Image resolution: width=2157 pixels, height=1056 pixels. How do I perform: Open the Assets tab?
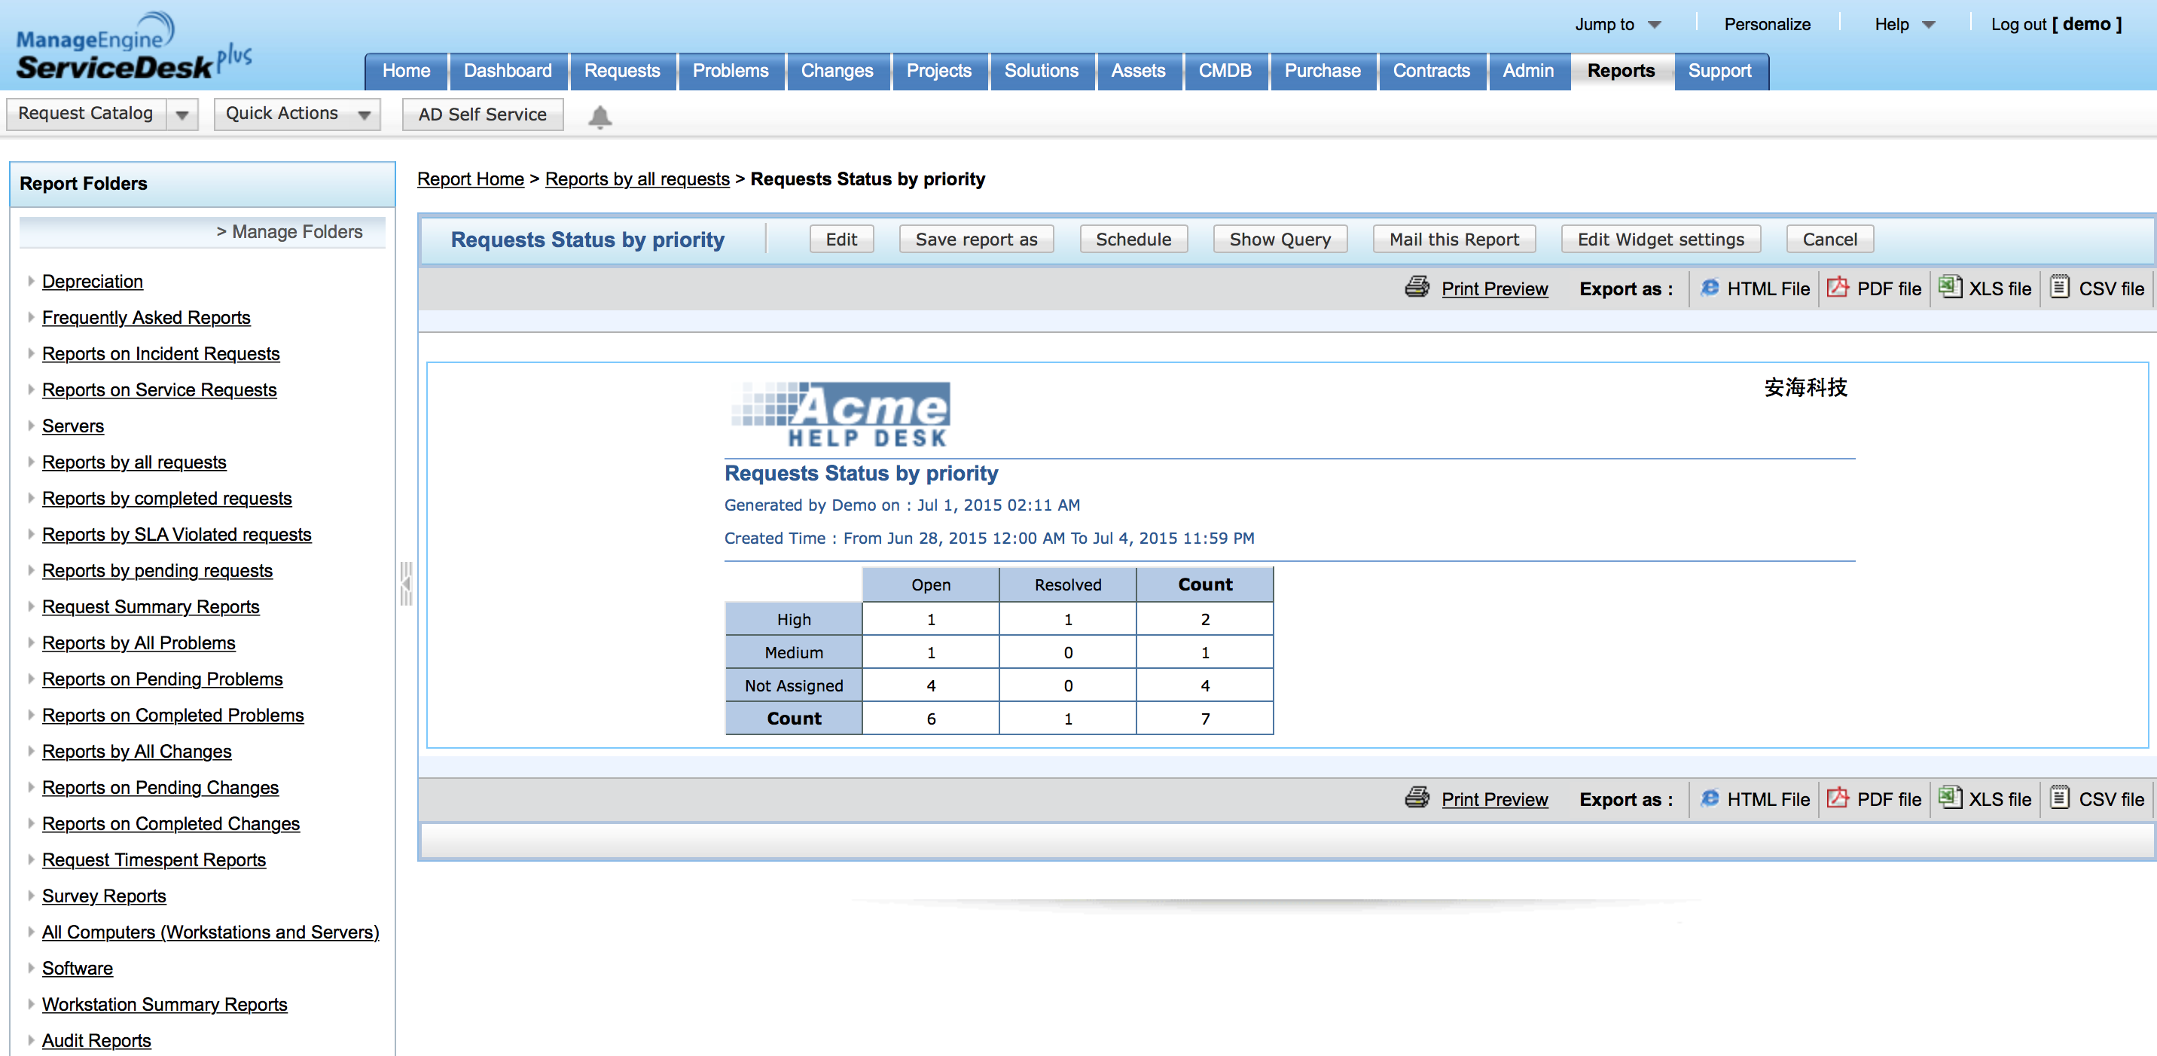pos(1137,72)
